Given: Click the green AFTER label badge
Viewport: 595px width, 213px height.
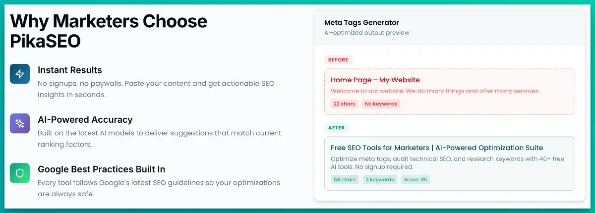Looking at the screenshot, I should coord(337,127).
